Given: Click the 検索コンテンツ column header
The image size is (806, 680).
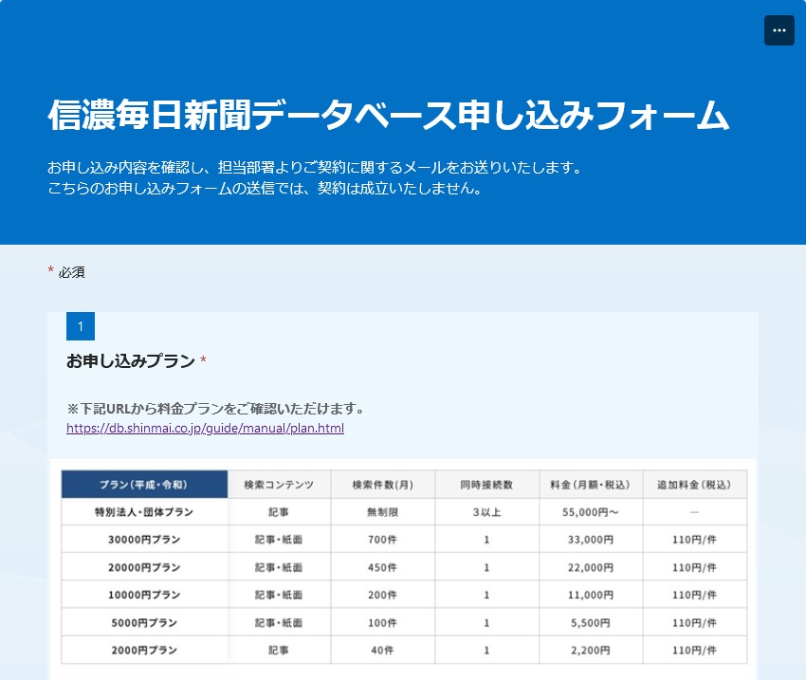Looking at the screenshot, I should click(279, 485).
